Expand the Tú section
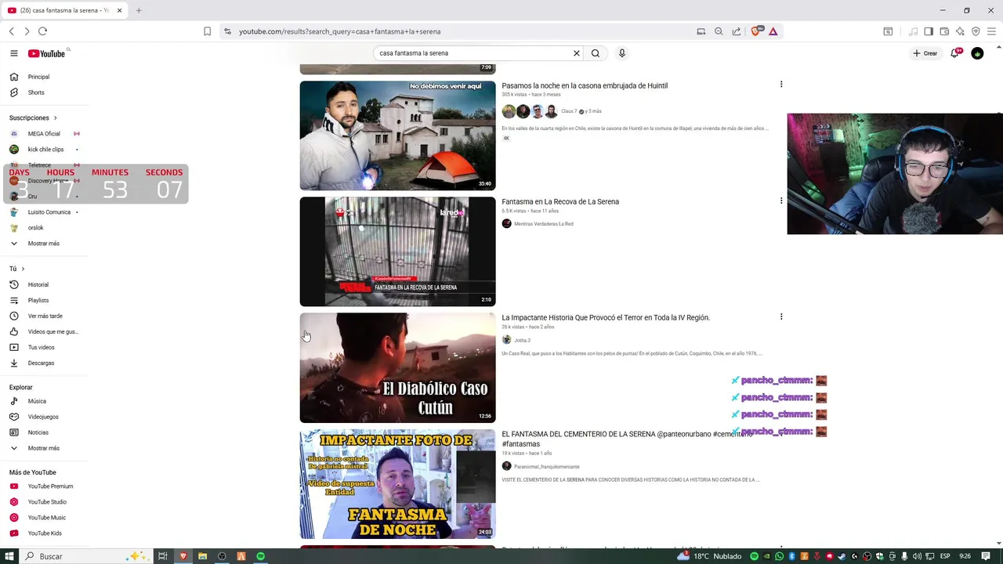1003x564 pixels. click(17, 269)
